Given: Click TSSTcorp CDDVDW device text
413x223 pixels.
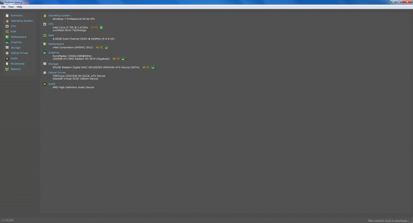Looking at the screenshot, I should point(79,76).
